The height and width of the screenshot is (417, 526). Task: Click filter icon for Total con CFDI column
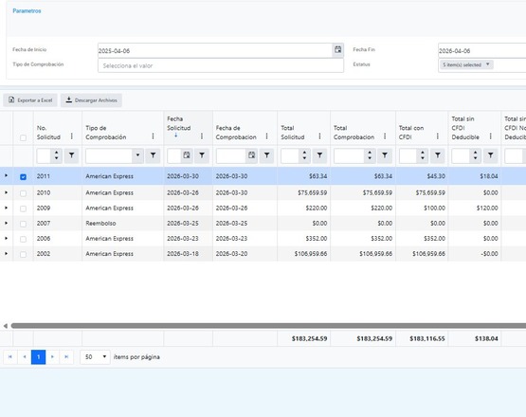pos(438,155)
